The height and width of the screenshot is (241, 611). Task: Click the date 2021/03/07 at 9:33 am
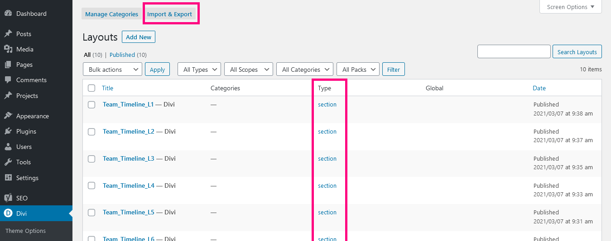(x=563, y=195)
